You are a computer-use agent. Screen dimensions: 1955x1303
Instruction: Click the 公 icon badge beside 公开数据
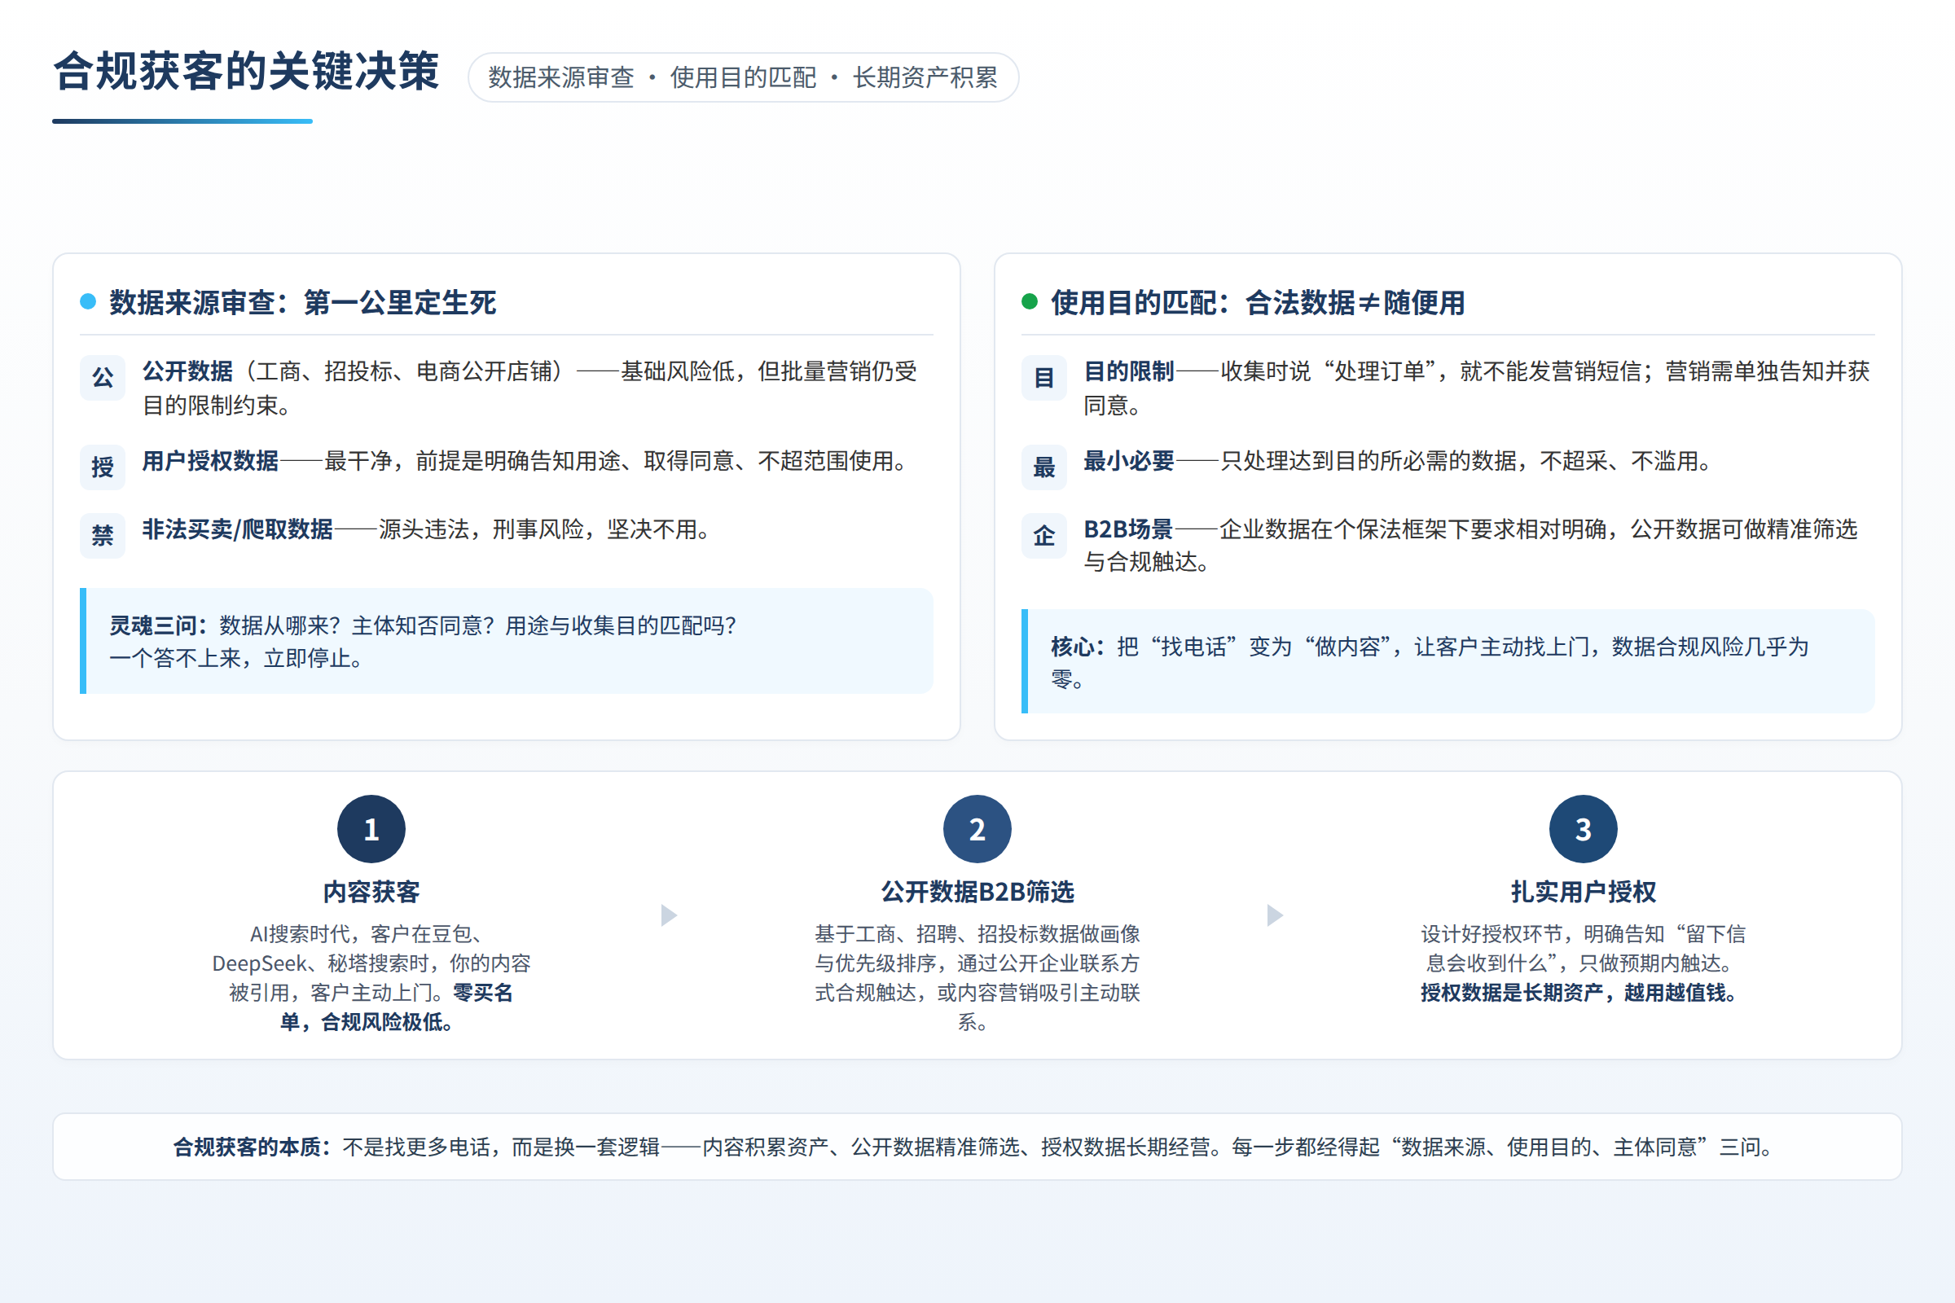coord(103,378)
